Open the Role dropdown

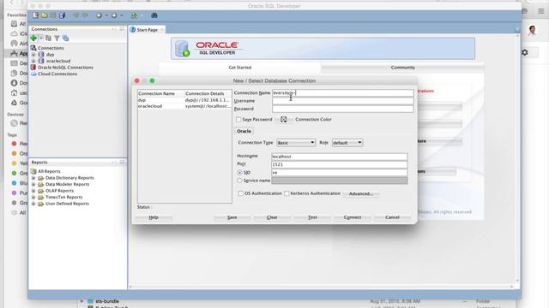347,143
